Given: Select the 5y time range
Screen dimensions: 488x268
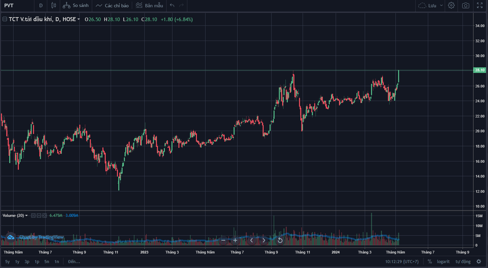Looking at the screenshot, I should pos(8,262).
